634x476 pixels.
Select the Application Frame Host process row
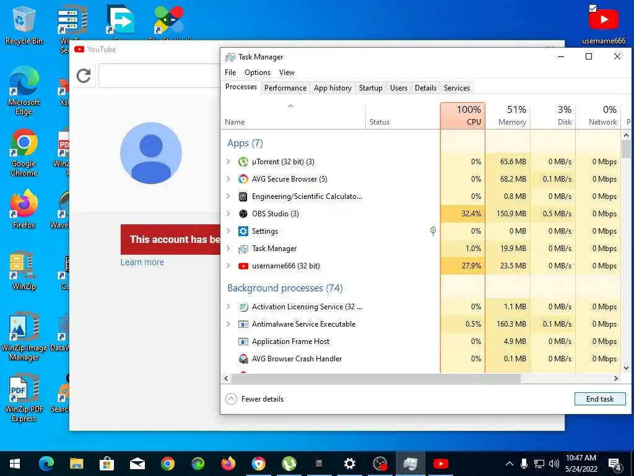click(420, 342)
